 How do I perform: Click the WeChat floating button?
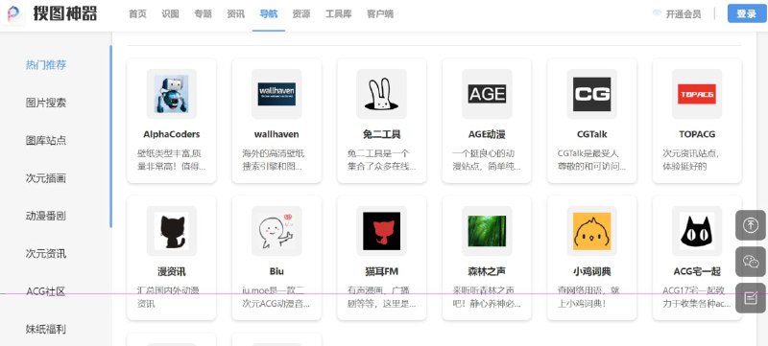click(x=751, y=262)
